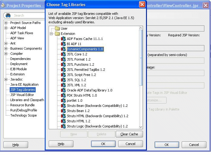Click the BI ADF 11 library icon
Screen dimensions: 211x155
click(63, 44)
